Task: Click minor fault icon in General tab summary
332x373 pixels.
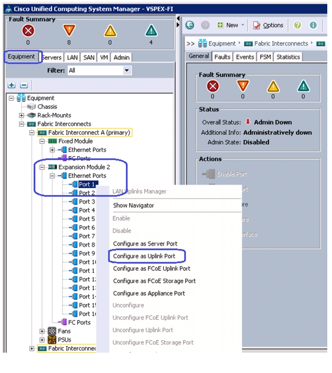Action: pos(273,86)
